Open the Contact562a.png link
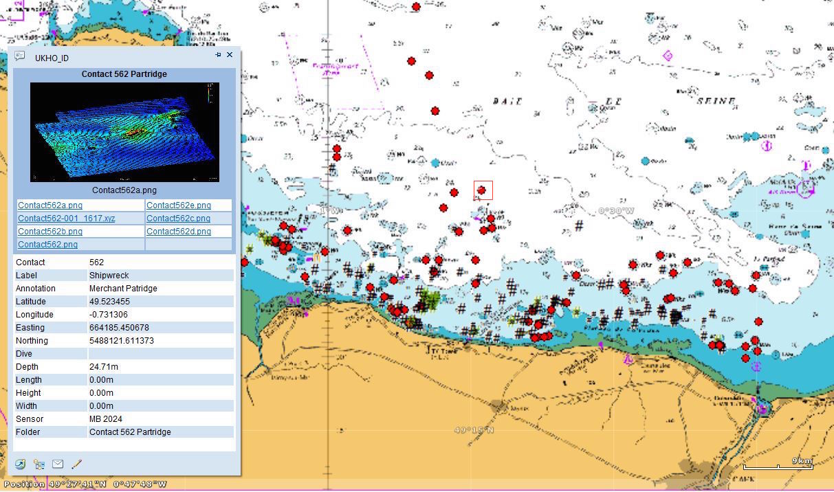834x492 pixels. click(x=50, y=205)
